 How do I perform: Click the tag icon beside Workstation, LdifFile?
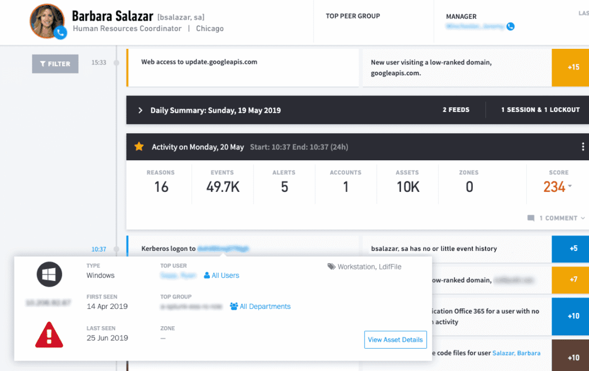331,266
